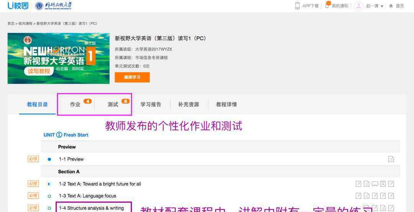414x212 pixels.
Task: Click the empty progress circle for 1-3
Action: click(x=49, y=196)
